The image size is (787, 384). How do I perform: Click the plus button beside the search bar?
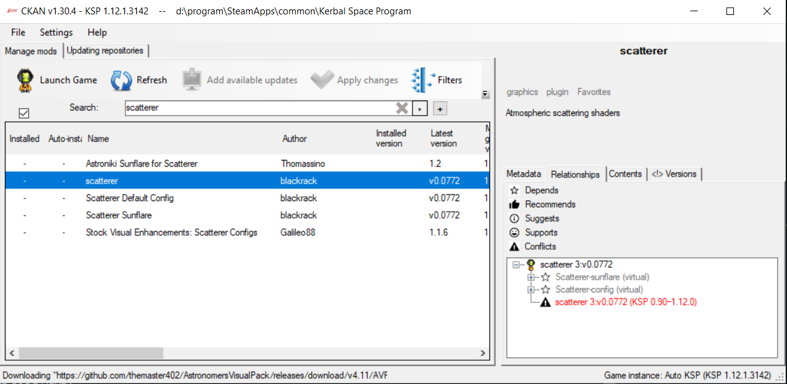click(441, 108)
